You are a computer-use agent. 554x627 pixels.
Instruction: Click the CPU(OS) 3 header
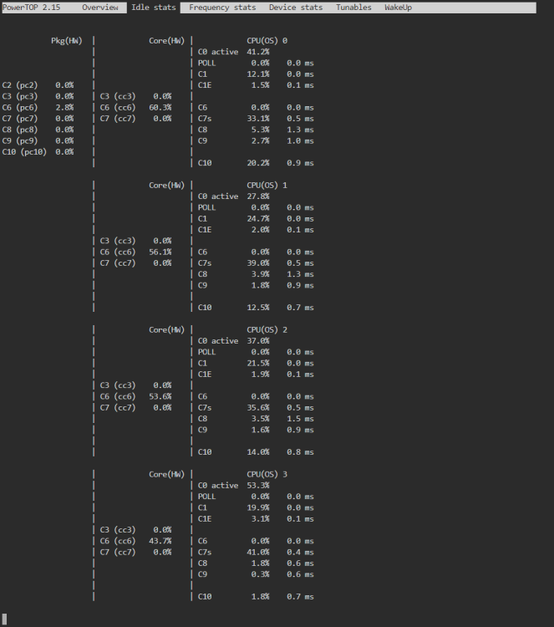pyautogui.click(x=267, y=474)
